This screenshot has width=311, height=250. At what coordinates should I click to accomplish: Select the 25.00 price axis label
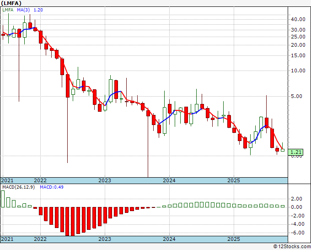298,37
